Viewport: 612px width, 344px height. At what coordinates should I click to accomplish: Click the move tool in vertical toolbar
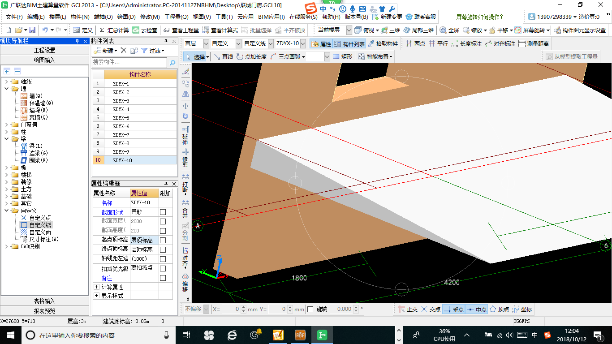tap(185, 106)
